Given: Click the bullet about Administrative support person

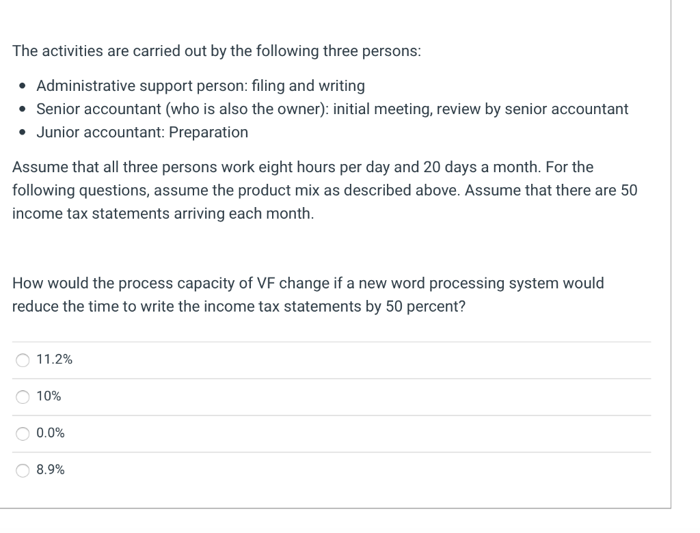Looking at the screenshot, I should pyautogui.click(x=201, y=85).
